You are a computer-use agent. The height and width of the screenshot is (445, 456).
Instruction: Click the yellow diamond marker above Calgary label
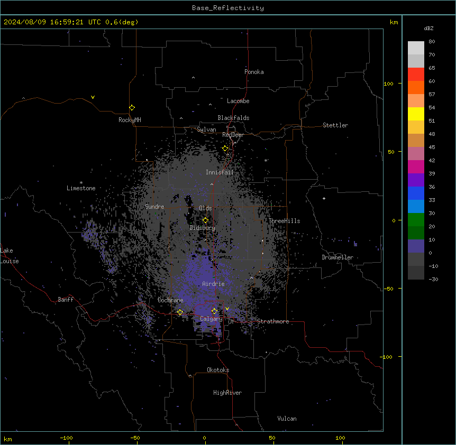214,311
